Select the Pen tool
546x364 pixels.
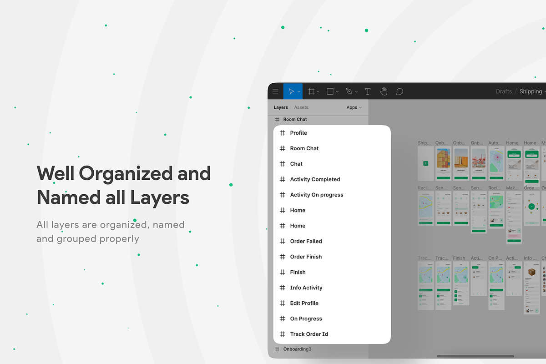349,91
